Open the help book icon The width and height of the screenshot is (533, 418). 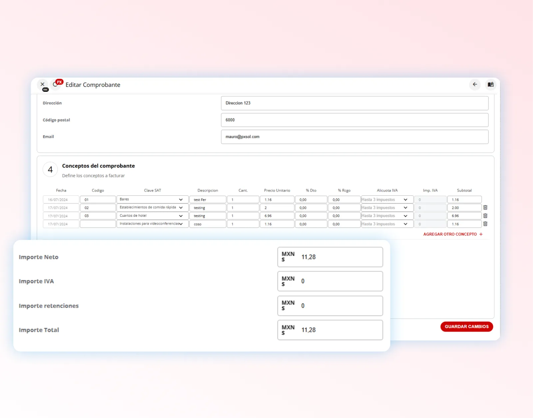(491, 84)
